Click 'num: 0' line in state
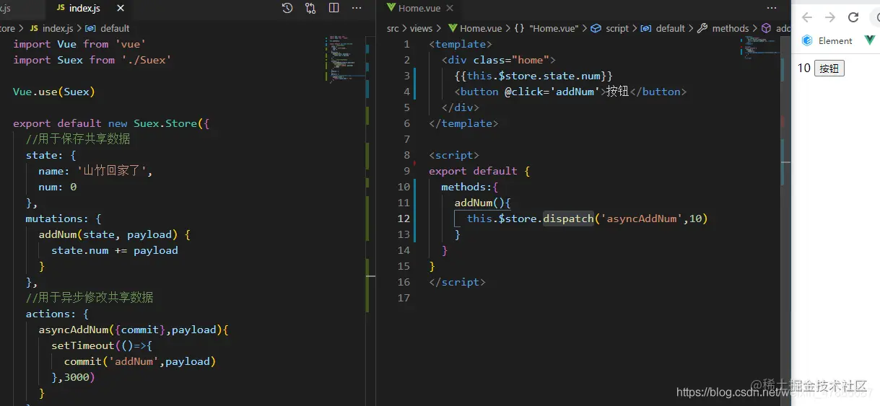Screen dimensions: 880x406 tap(57, 187)
